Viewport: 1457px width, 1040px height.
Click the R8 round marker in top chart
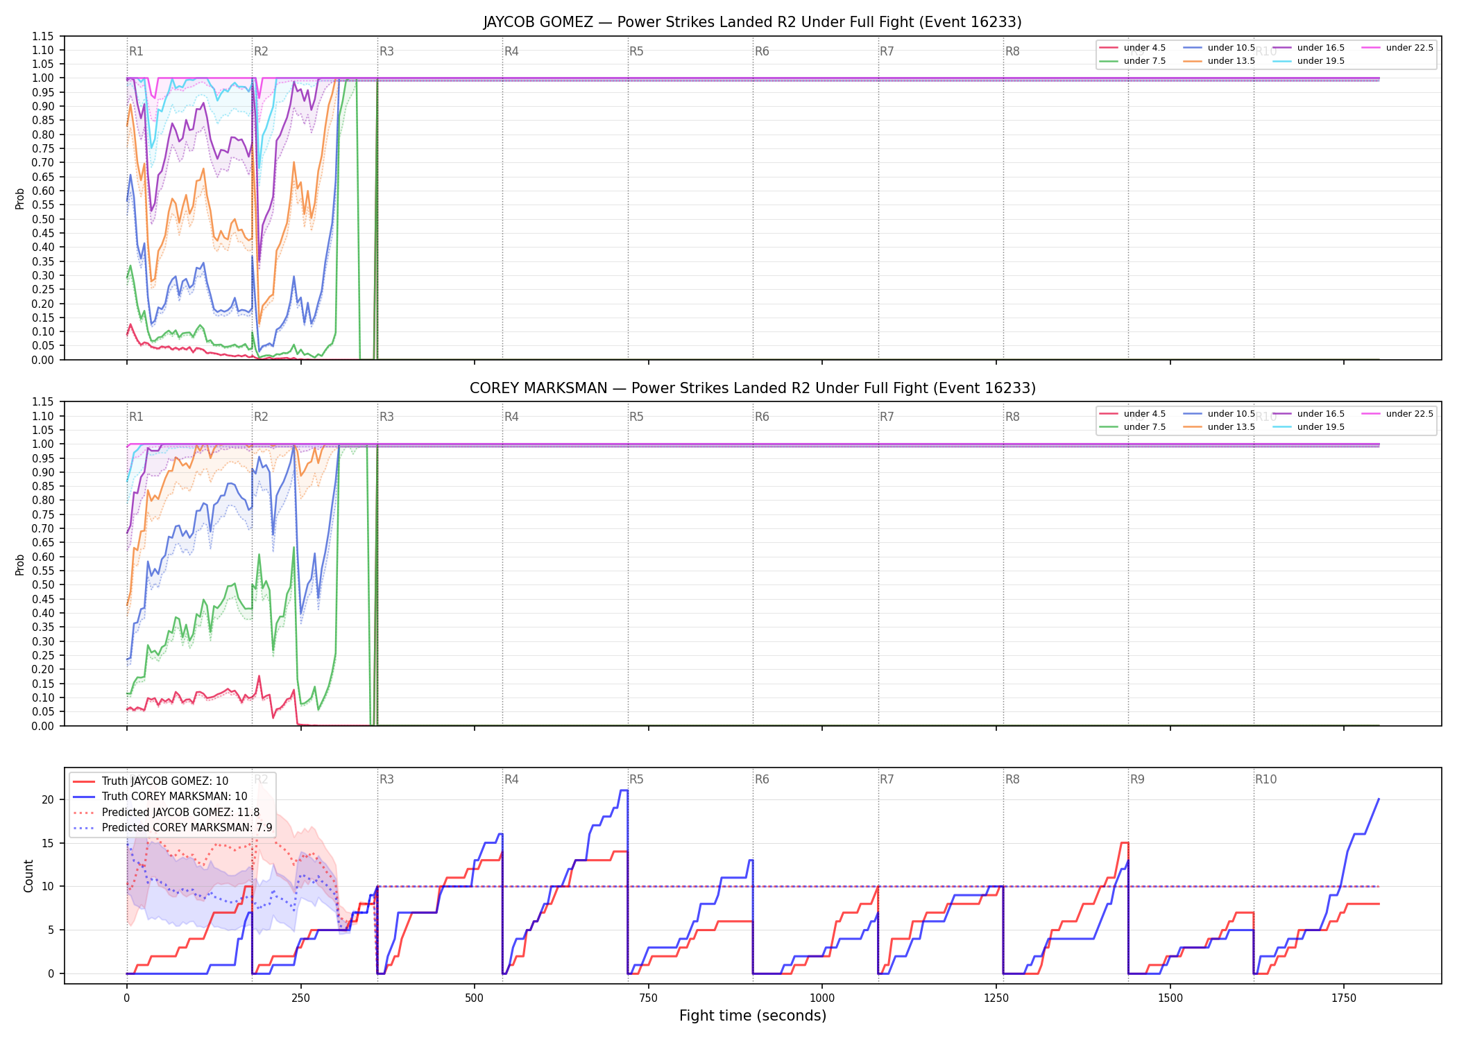1012,51
